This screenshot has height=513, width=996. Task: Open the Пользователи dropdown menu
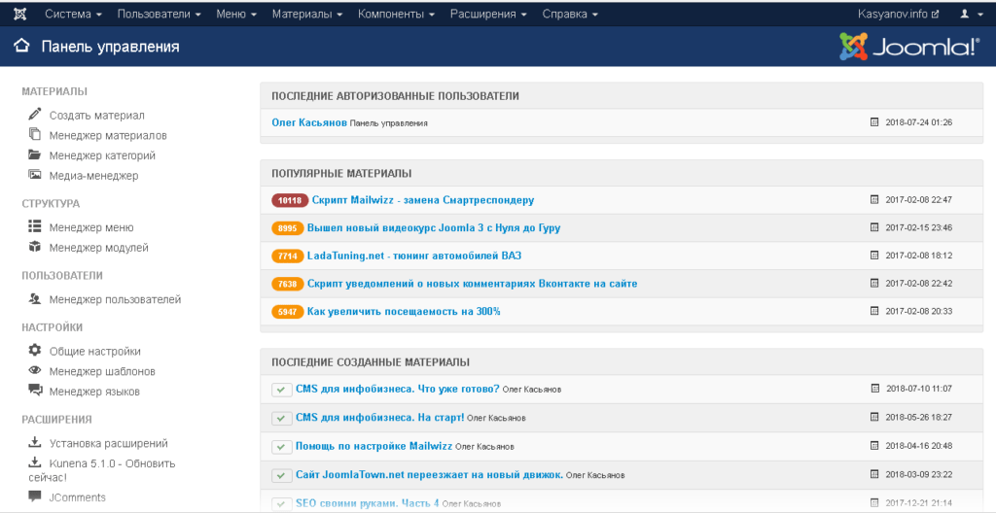tap(160, 14)
